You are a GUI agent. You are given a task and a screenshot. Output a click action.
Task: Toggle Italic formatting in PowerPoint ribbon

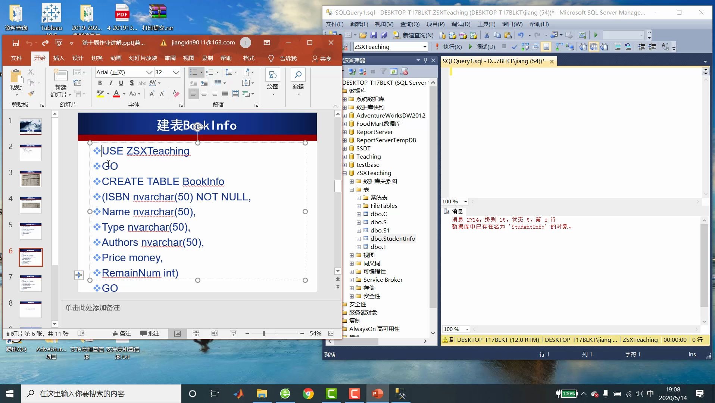[110, 83]
